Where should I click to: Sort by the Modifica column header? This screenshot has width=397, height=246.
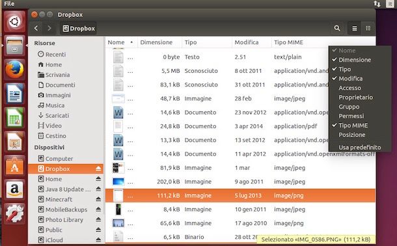(x=251, y=42)
